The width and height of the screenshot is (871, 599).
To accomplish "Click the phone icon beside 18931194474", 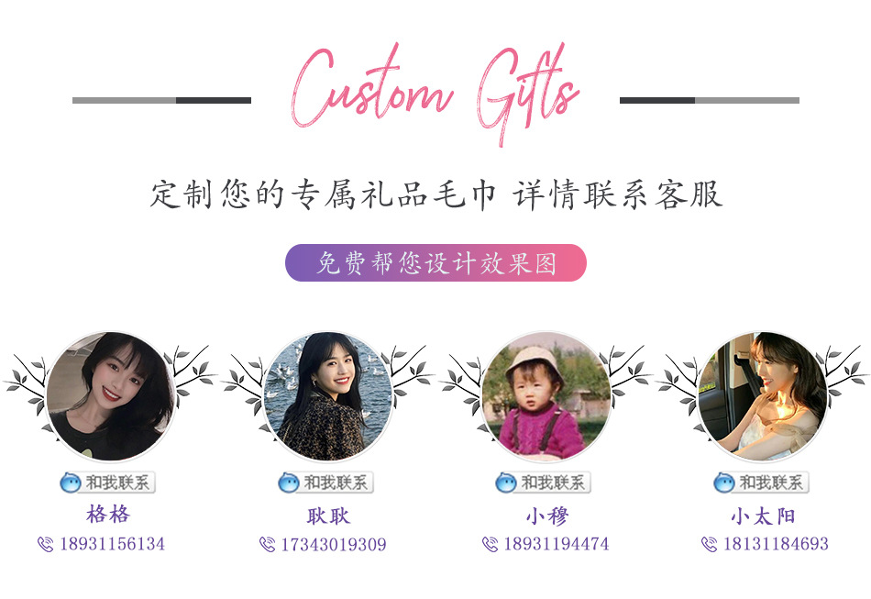I will tap(490, 544).
